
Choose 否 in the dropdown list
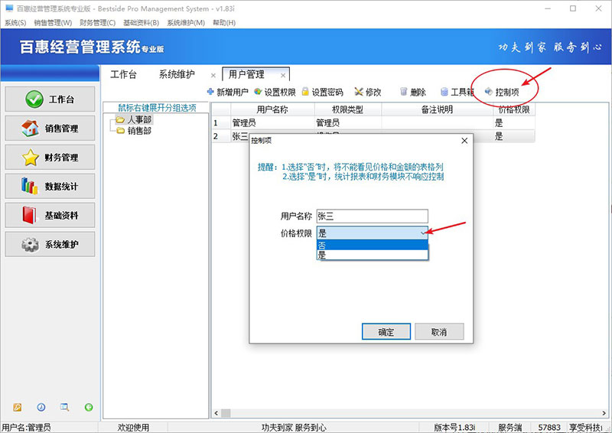tap(373, 246)
